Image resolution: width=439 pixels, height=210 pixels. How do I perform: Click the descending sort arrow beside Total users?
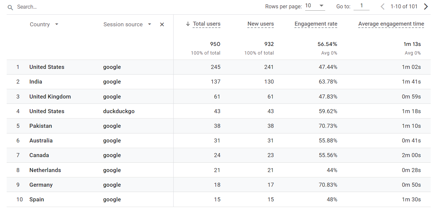[x=187, y=24]
